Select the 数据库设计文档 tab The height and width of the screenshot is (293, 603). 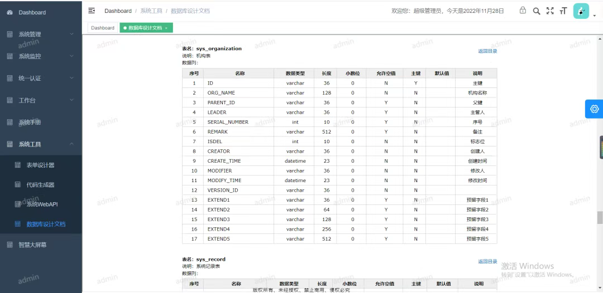click(145, 28)
